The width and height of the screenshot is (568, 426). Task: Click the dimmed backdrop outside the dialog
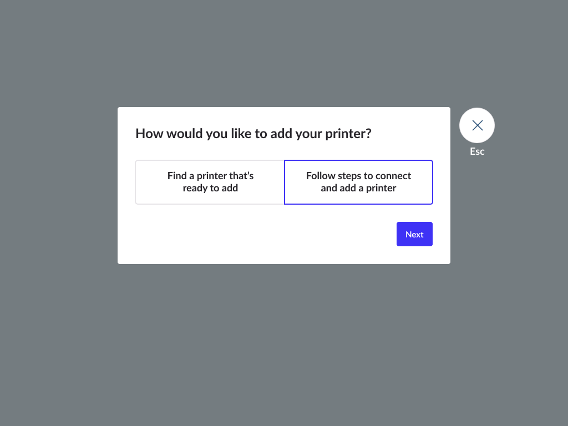[x=277, y=344]
